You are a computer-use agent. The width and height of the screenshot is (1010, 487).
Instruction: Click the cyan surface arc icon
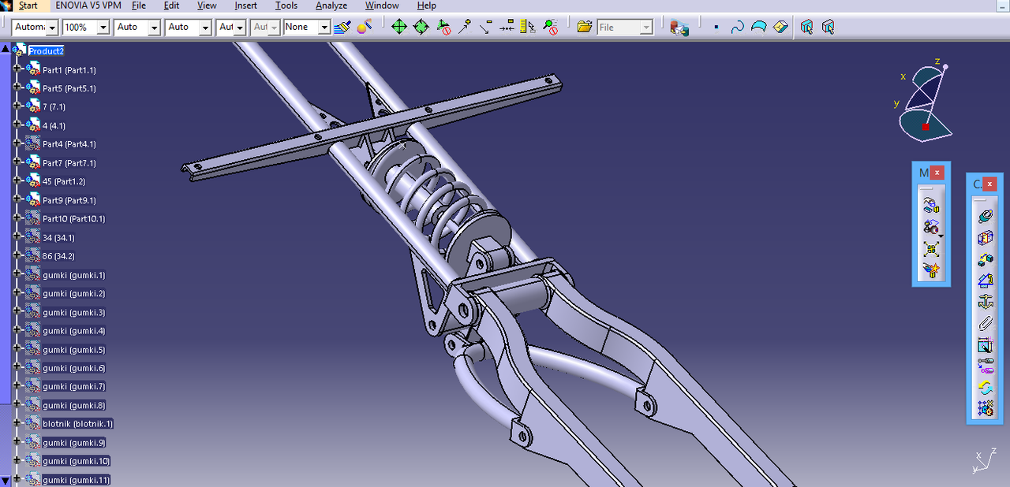tap(758, 27)
